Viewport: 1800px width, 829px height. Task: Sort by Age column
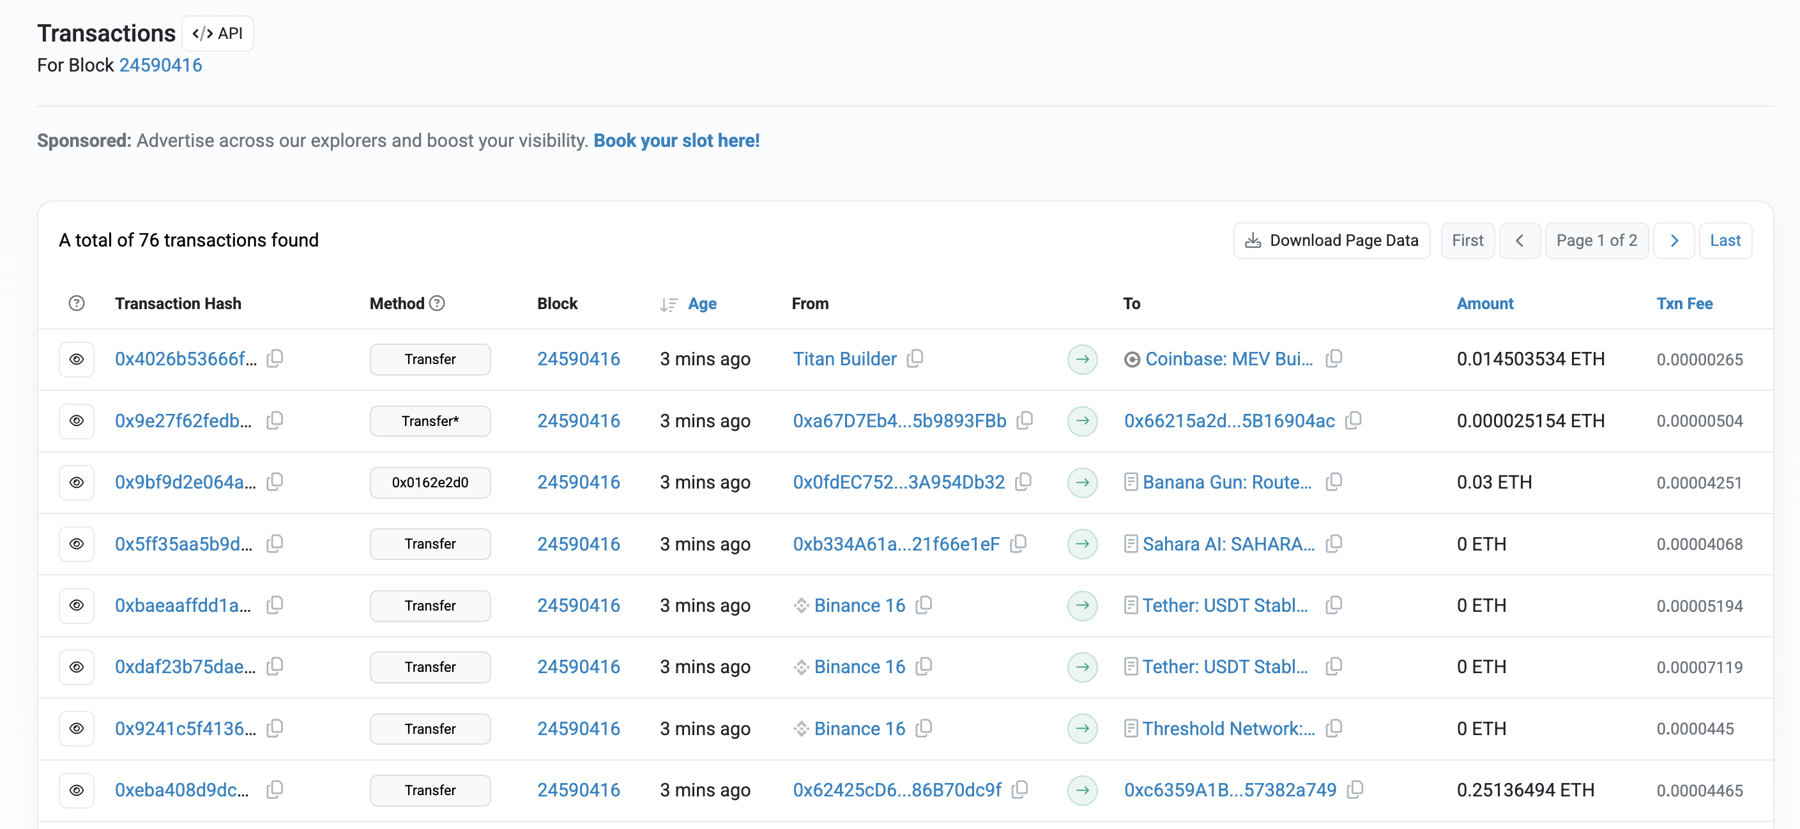point(701,303)
